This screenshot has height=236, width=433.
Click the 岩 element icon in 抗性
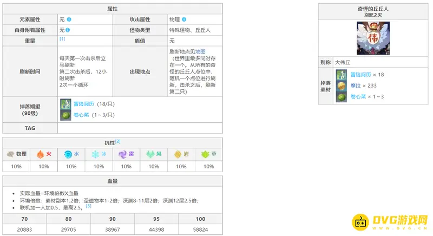pyautogui.click(x=178, y=154)
